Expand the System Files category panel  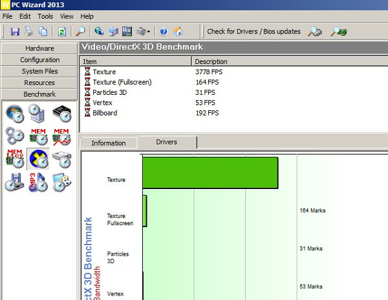point(39,72)
